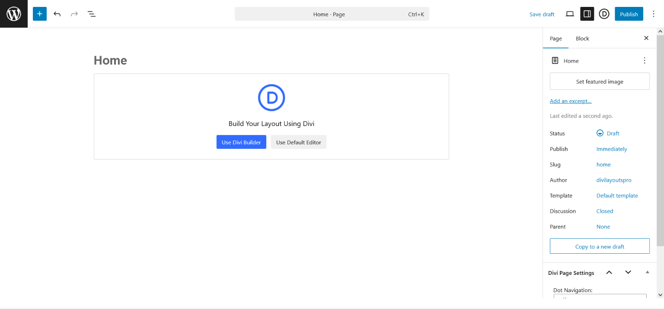Click Use Divi Builder button
664x309 pixels.
click(241, 142)
